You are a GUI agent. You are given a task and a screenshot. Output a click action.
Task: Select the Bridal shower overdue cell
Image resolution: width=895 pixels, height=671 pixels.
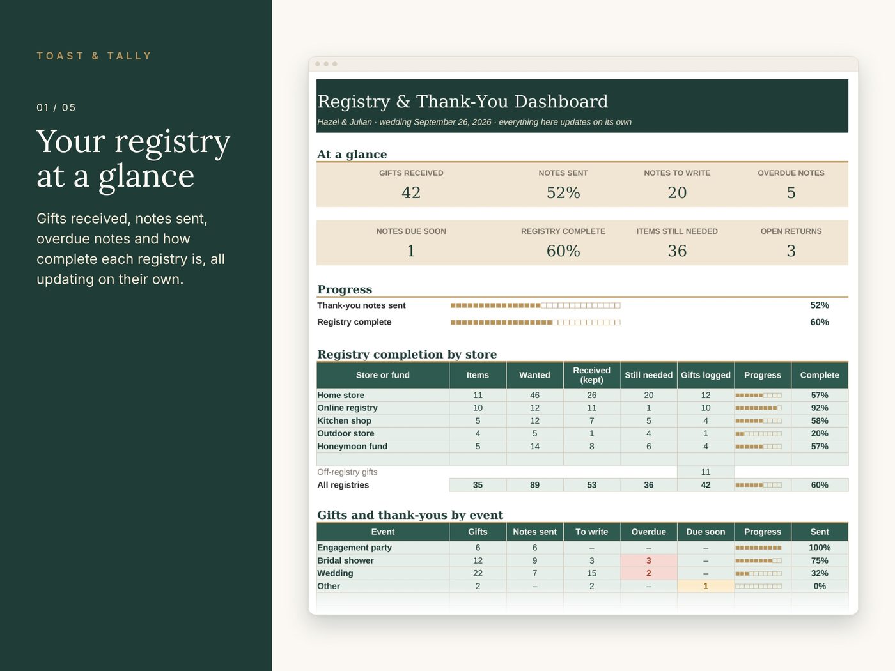648,560
